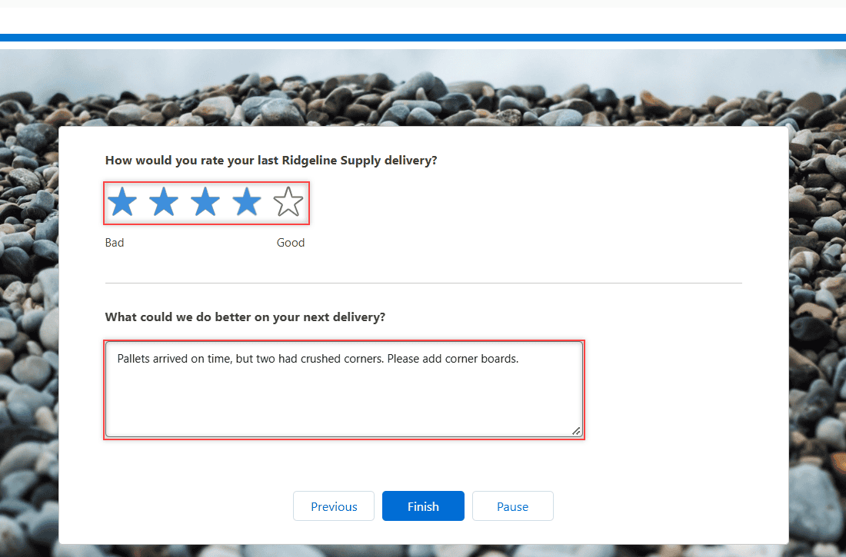846x557 pixels.
Task: Click the delivery feedback text area
Action: point(345,390)
